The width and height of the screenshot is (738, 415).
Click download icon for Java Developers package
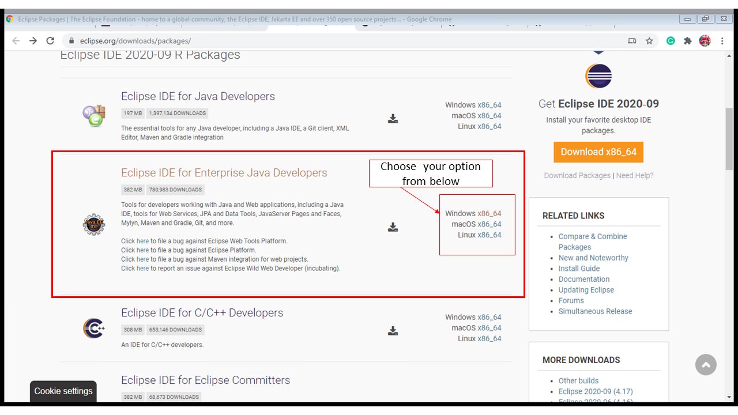393,119
